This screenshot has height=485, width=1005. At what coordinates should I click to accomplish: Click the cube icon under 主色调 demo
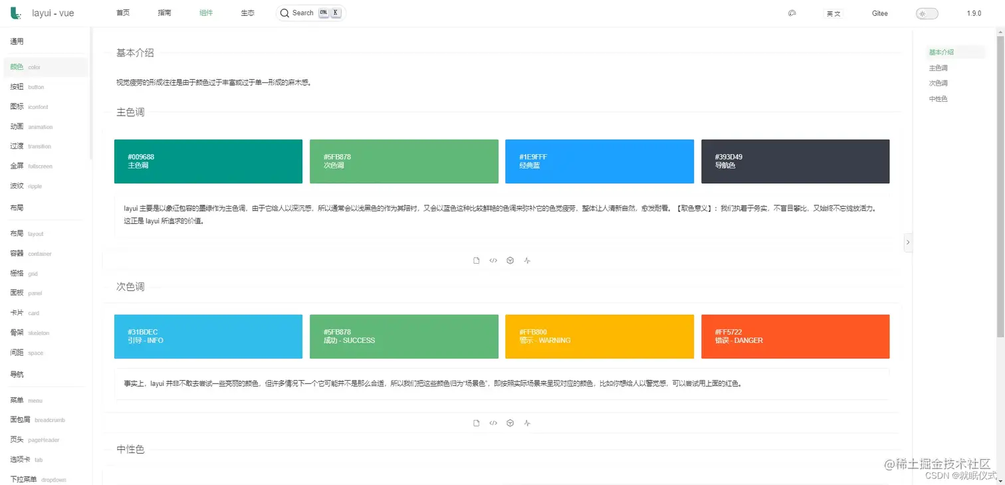point(510,260)
